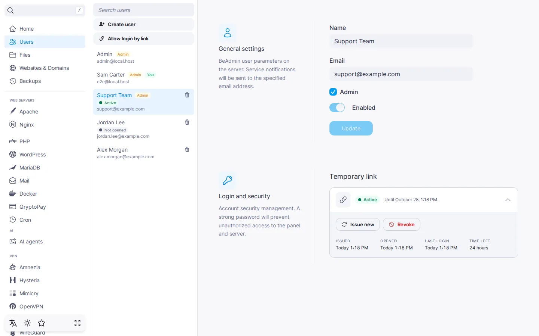Open Backups menu item

coord(45,81)
